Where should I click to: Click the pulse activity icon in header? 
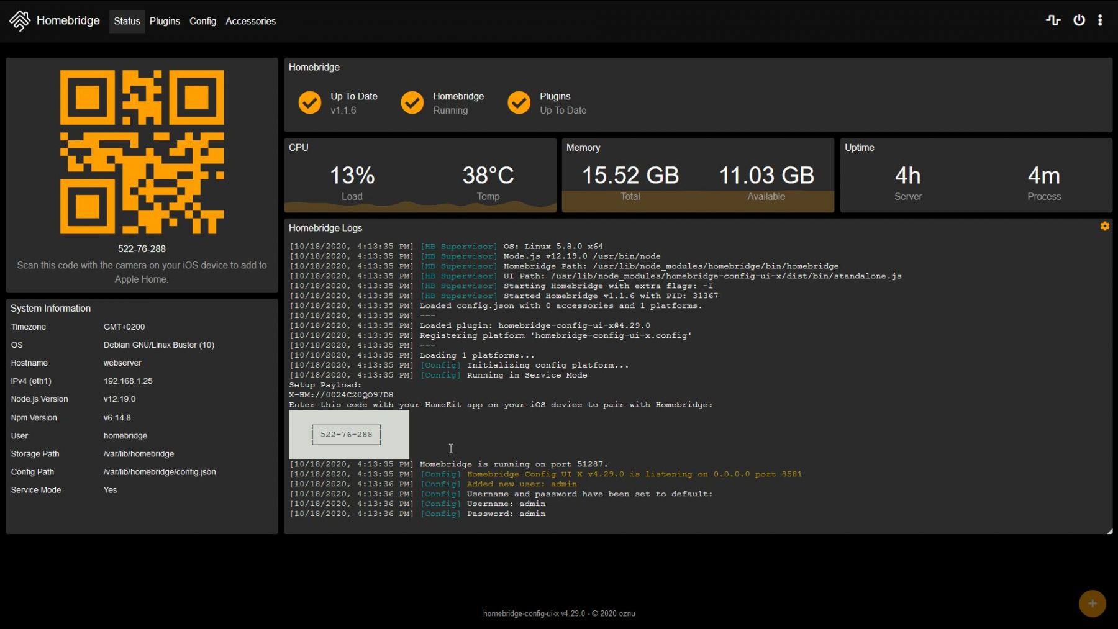coord(1053,20)
